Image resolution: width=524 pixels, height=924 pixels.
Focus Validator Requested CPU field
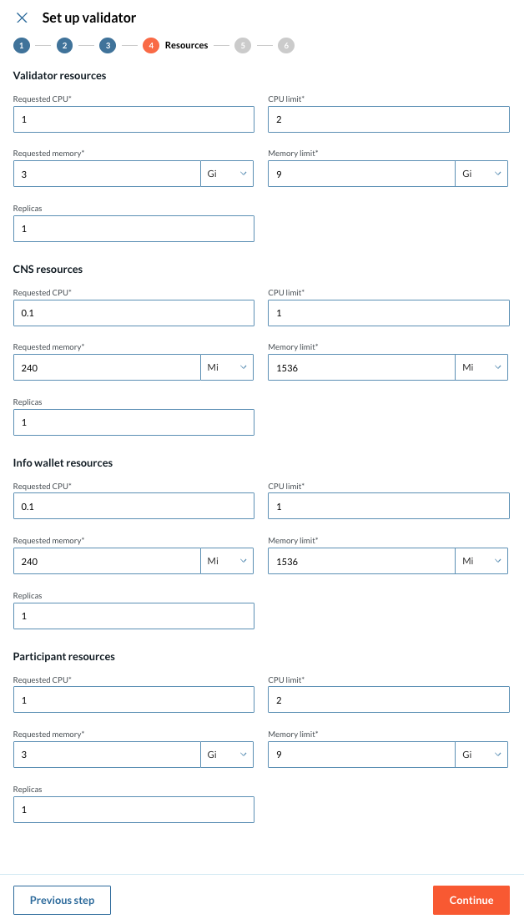coord(134,119)
